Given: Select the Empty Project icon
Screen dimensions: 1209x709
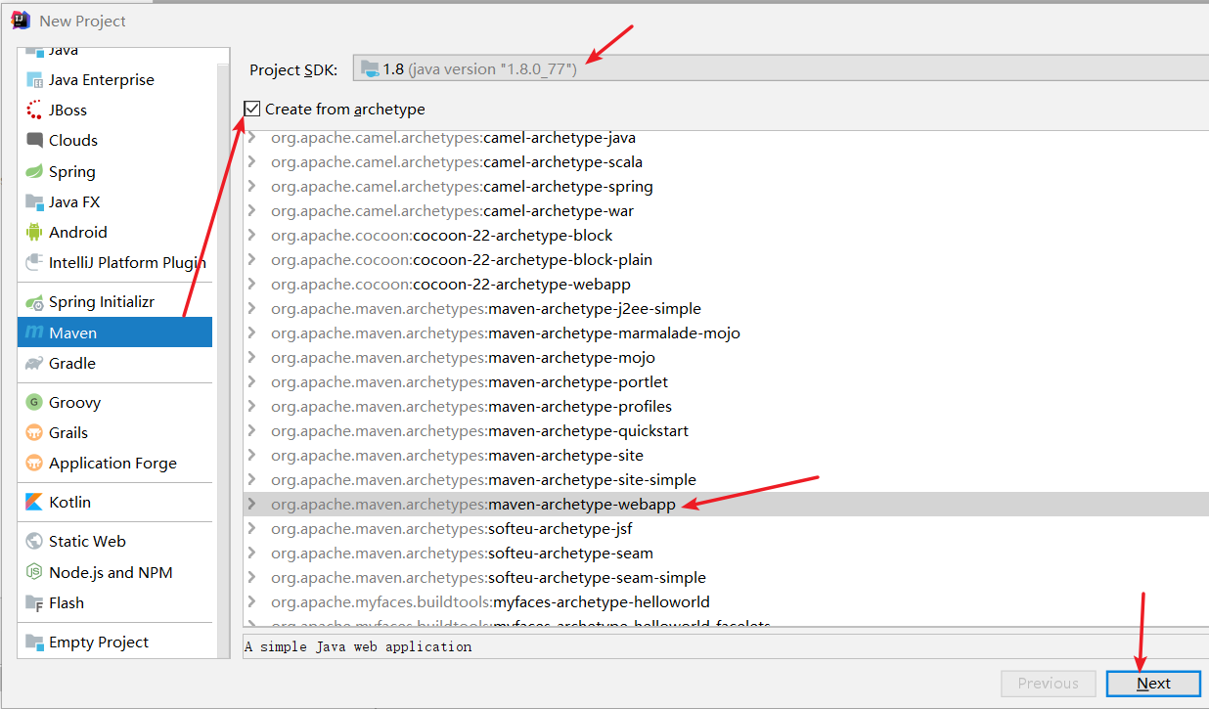Looking at the screenshot, I should click(x=34, y=643).
